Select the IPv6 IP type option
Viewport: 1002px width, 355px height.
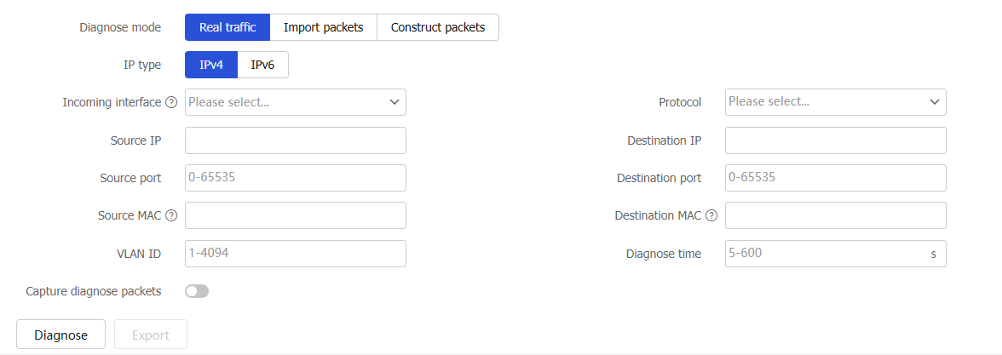pos(262,65)
